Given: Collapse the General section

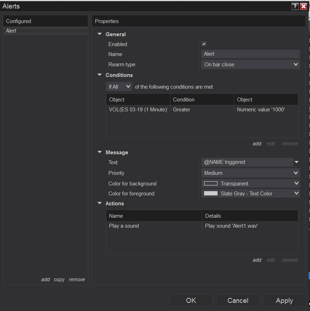Looking at the screenshot, I should point(100,34).
